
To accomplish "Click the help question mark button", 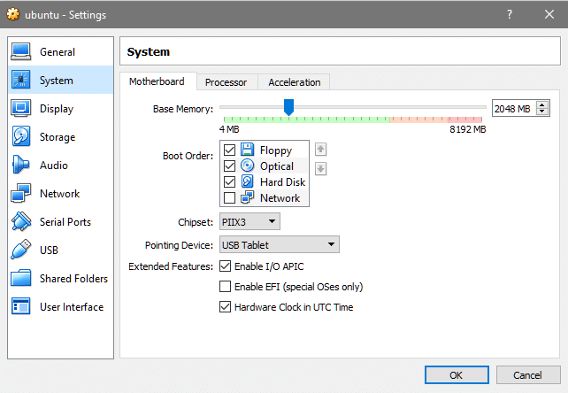I will point(510,14).
